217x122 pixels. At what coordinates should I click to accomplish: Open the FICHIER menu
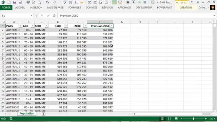point(6,7)
